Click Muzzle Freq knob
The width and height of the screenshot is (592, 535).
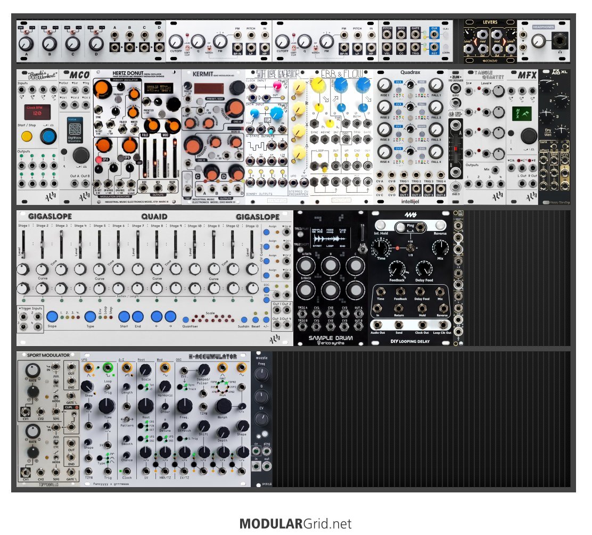(x=261, y=374)
